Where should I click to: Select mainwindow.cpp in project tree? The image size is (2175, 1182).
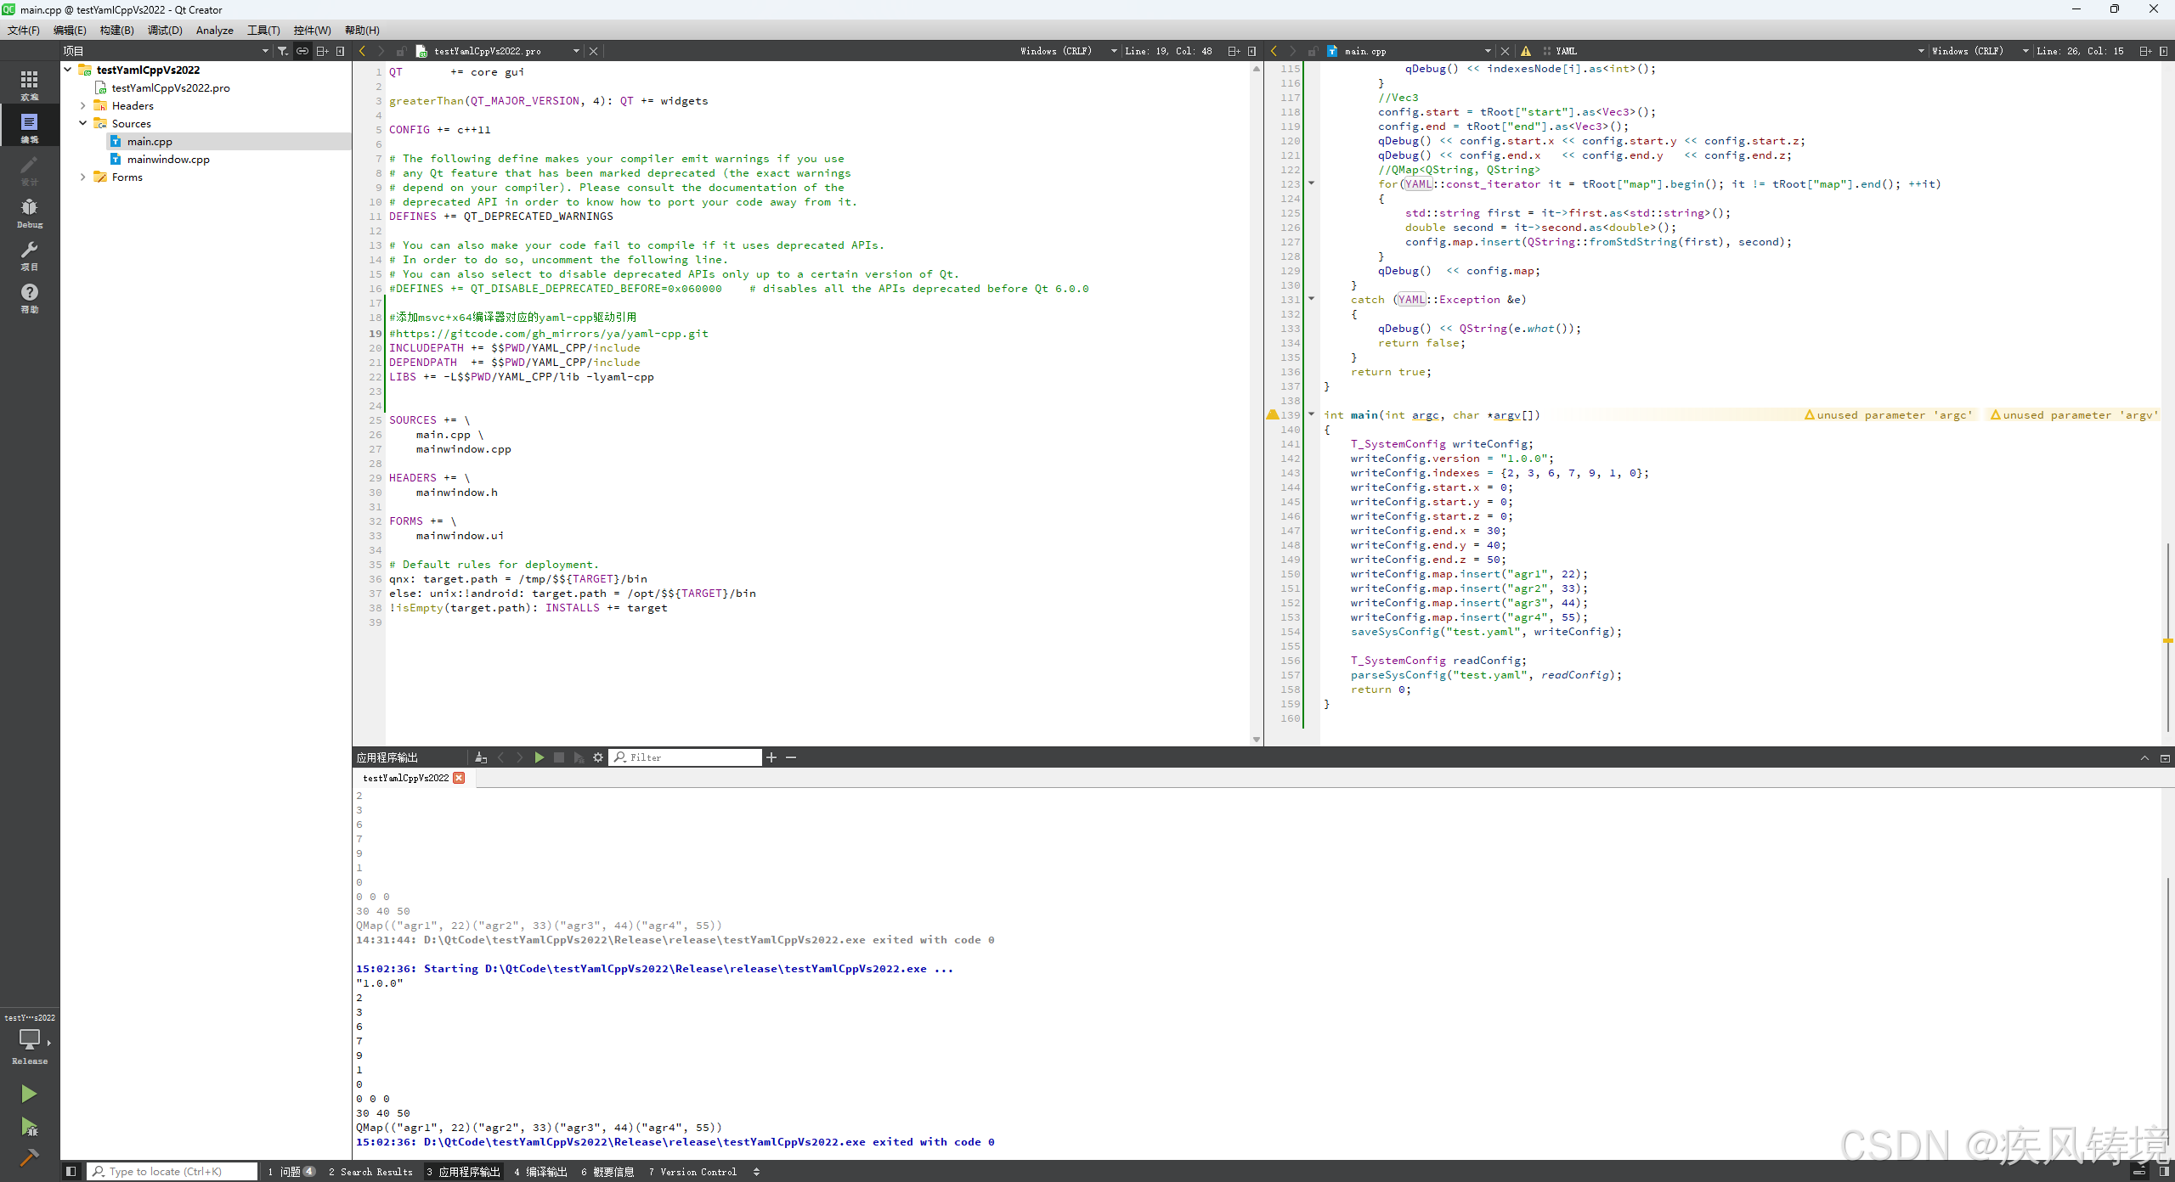pos(168,160)
